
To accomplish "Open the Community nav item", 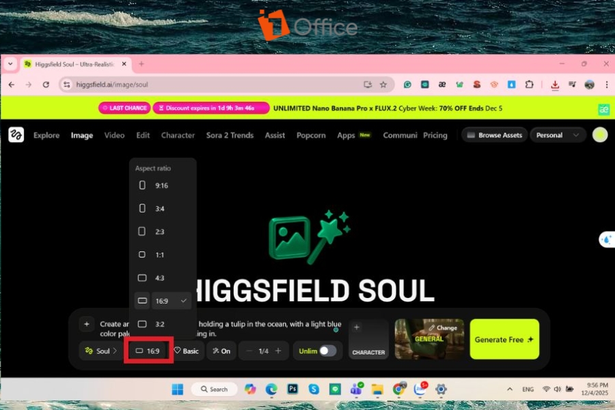I will pyautogui.click(x=400, y=135).
